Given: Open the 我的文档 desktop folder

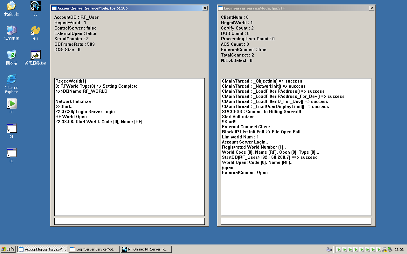Looking at the screenshot, I should click(11, 6).
